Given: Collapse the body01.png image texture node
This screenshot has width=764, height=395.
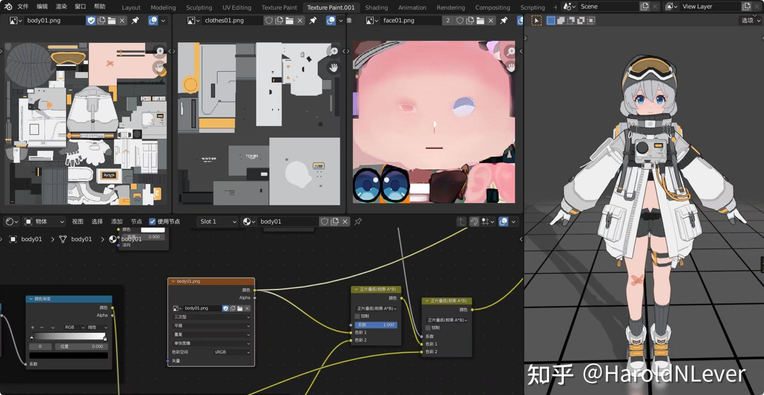Looking at the screenshot, I should (x=173, y=281).
